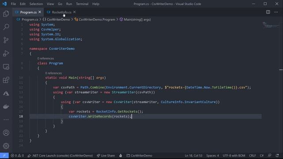Screen dimensions: 283x159
Task: Click .NET Core Launch debug configuration
Action: 60,155
